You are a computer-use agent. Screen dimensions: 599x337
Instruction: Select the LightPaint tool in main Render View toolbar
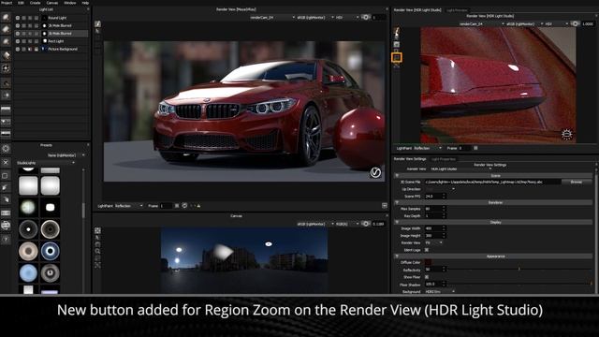[x=97, y=24]
